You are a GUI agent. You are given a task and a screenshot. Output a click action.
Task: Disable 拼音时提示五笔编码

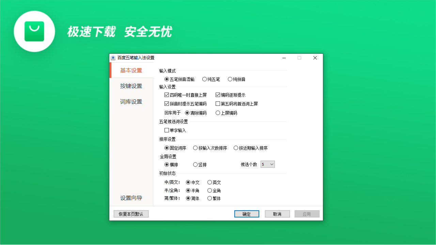point(167,103)
